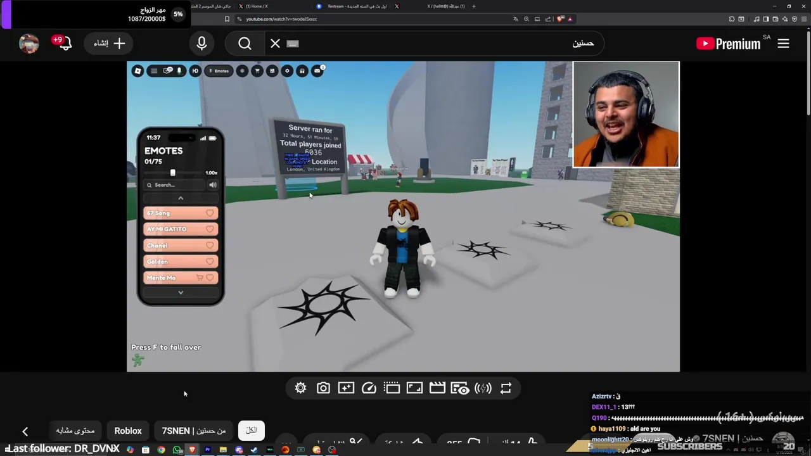Open the Roblox chat bubble icon
The width and height of the screenshot is (811, 456).
click(x=167, y=71)
